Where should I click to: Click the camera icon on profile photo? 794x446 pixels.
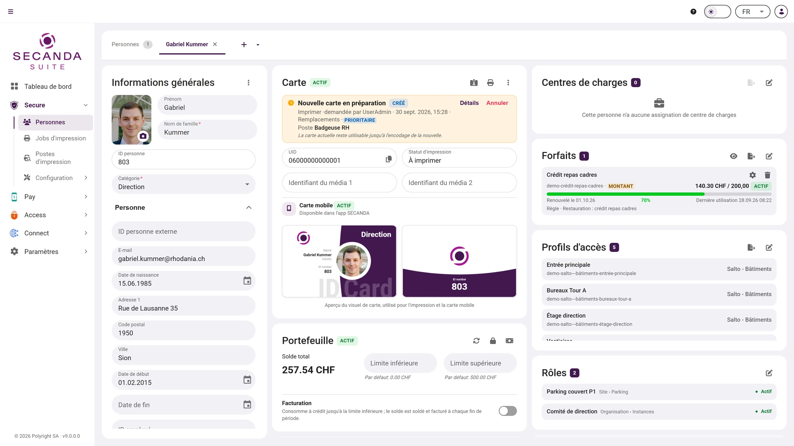coord(143,136)
